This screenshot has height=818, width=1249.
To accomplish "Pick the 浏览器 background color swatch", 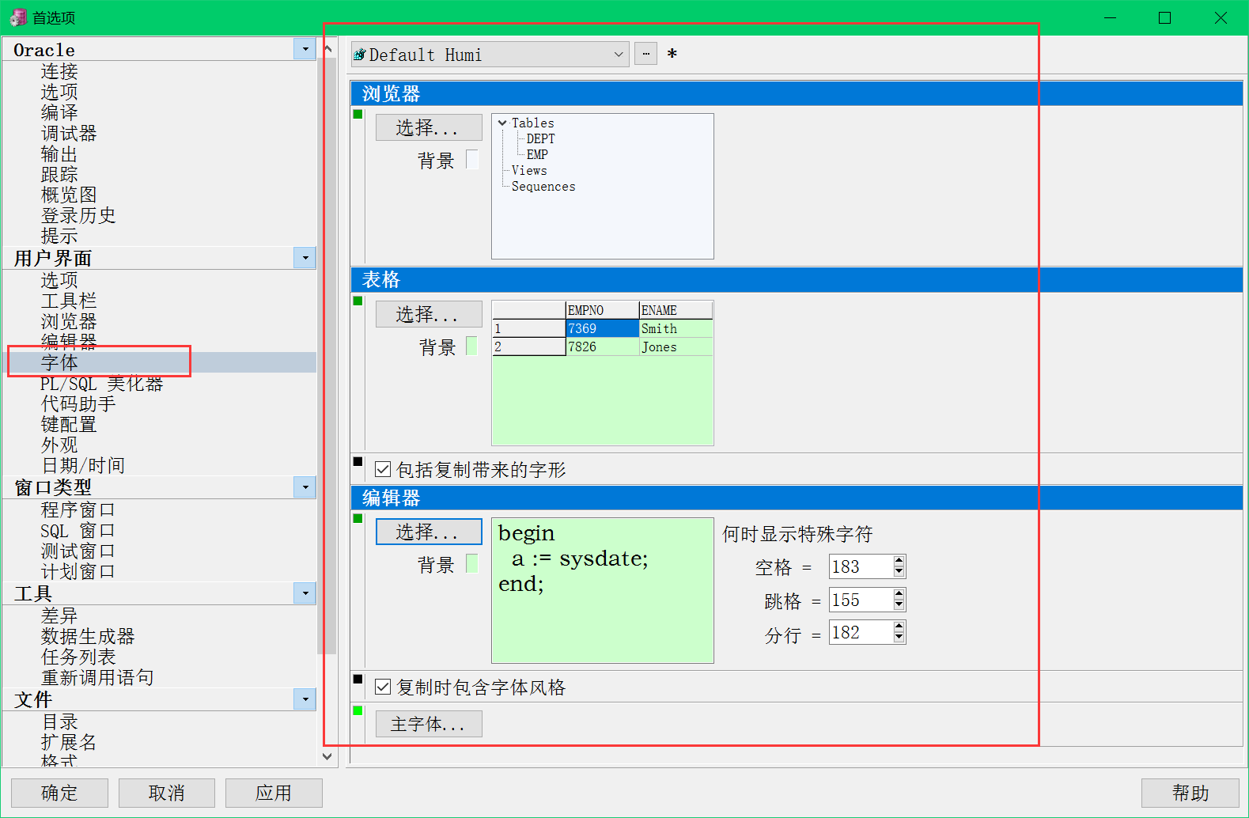I will click(472, 159).
